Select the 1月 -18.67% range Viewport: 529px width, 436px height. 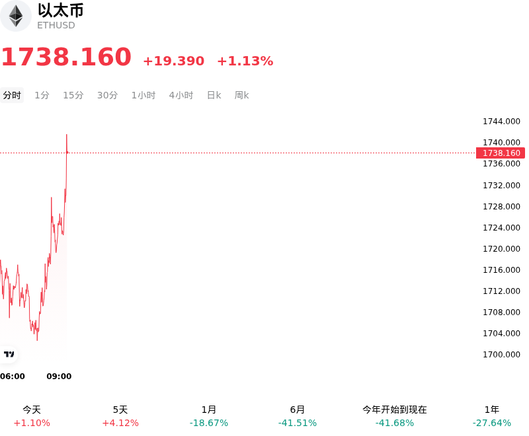209,416
